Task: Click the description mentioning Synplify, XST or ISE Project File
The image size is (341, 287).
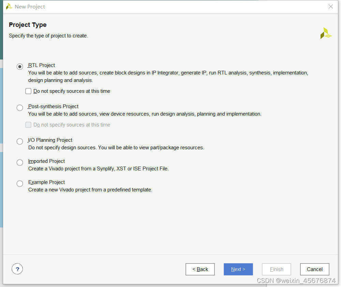Action: pos(98,169)
